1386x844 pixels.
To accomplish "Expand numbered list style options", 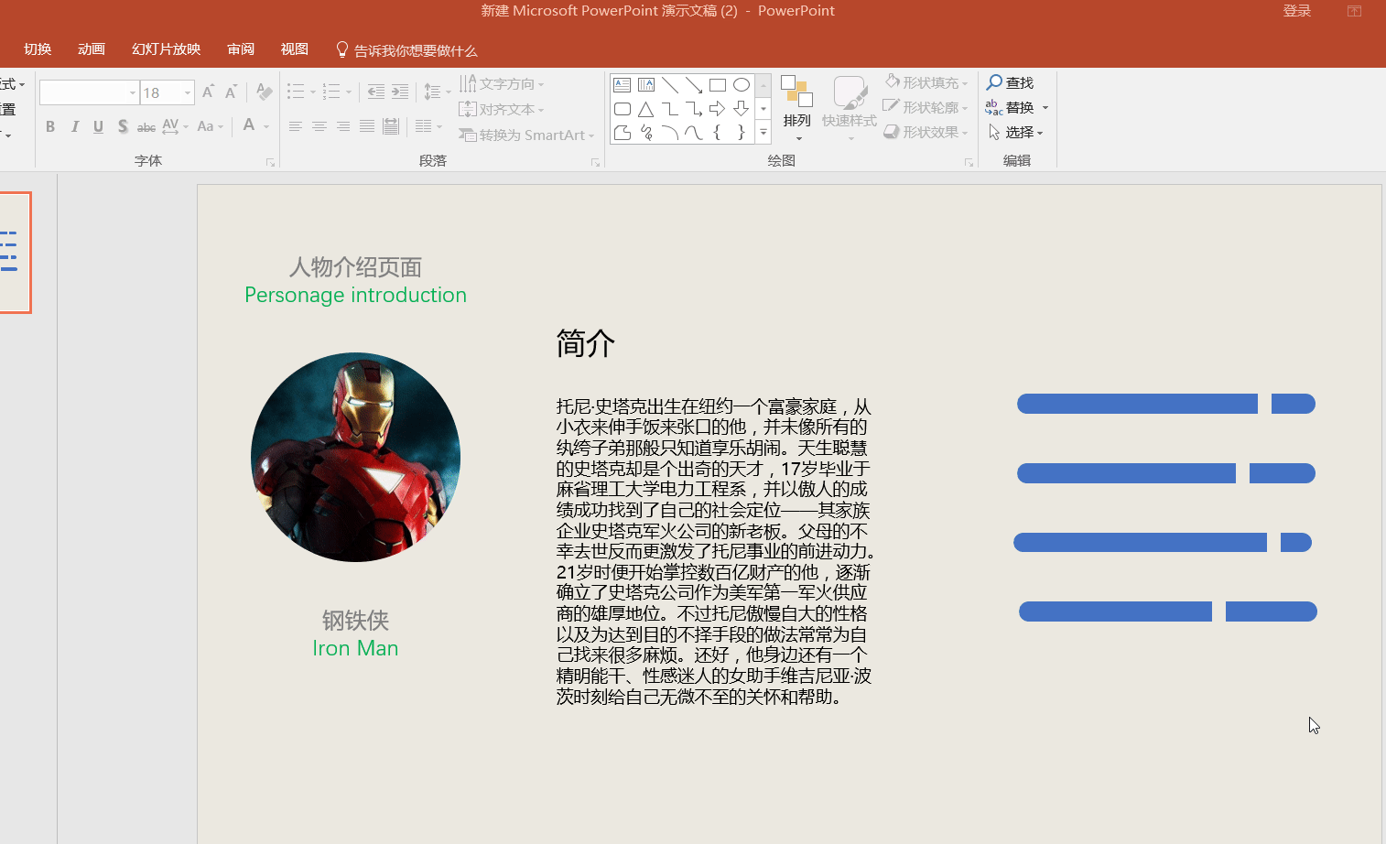I will click(x=349, y=92).
